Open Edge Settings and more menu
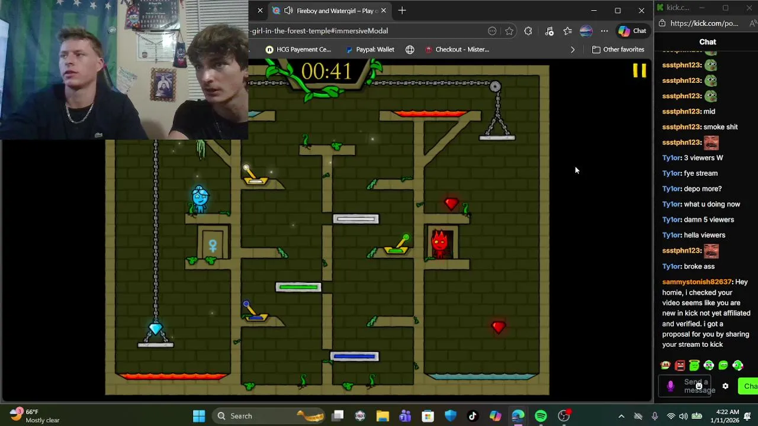 pos(604,31)
